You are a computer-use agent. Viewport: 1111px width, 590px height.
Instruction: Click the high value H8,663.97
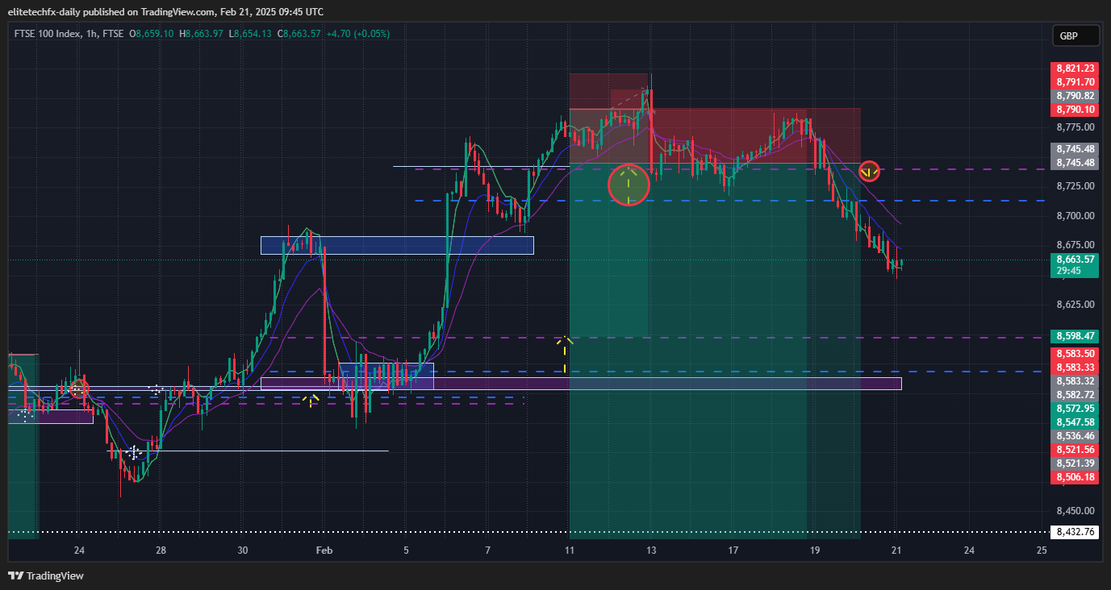pyautogui.click(x=202, y=34)
